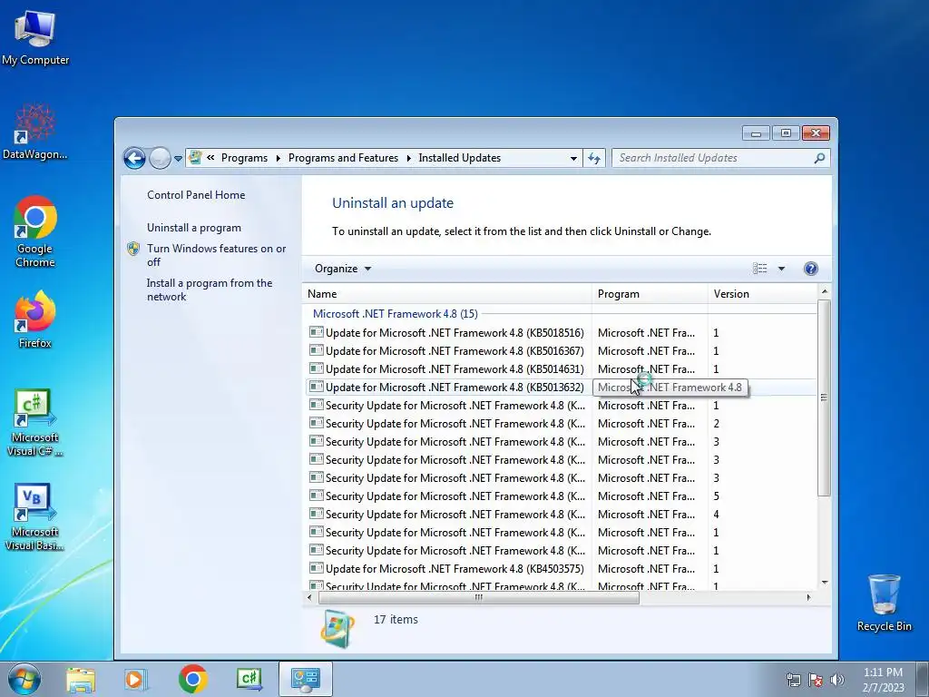929x697 pixels.
Task: Open Chrome from the taskbar
Action: coord(192,679)
